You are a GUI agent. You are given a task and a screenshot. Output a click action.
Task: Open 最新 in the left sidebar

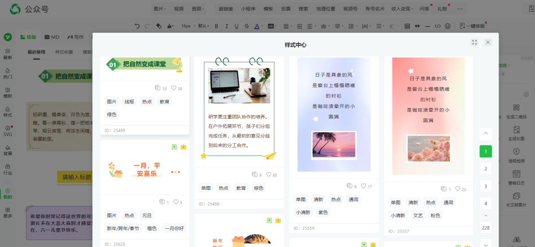8,54
